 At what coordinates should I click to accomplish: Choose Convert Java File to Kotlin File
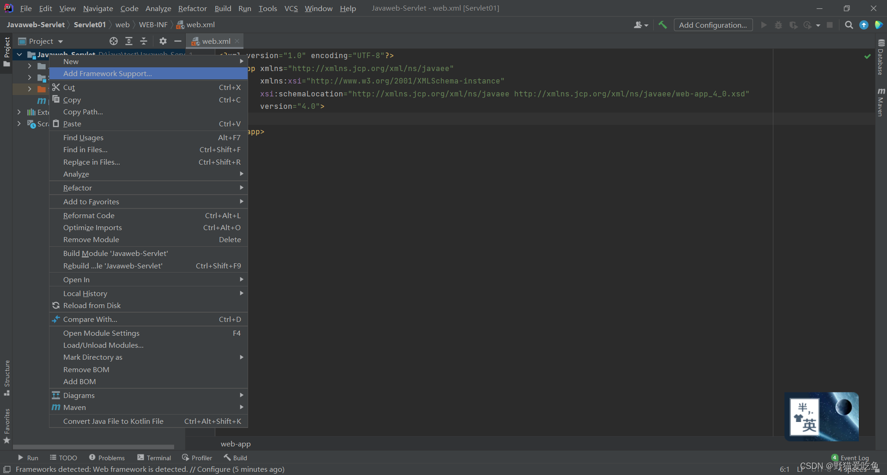point(148,421)
